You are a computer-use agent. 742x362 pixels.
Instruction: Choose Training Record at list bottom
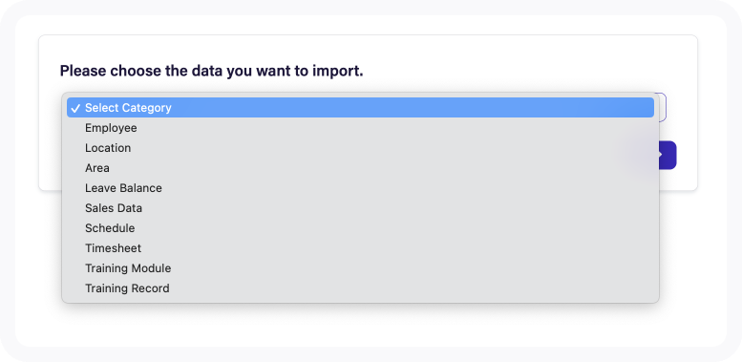click(361, 288)
